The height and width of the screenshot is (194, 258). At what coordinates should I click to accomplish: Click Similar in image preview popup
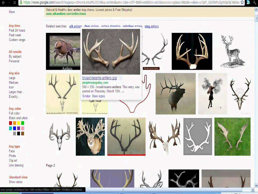[x=86, y=96]
